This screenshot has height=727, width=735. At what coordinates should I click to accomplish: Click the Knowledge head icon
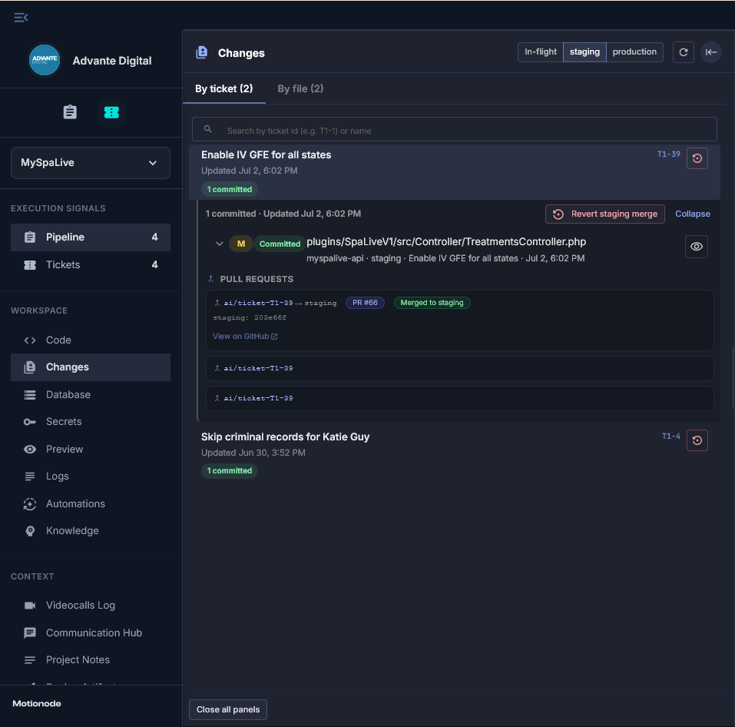[30, 531]
